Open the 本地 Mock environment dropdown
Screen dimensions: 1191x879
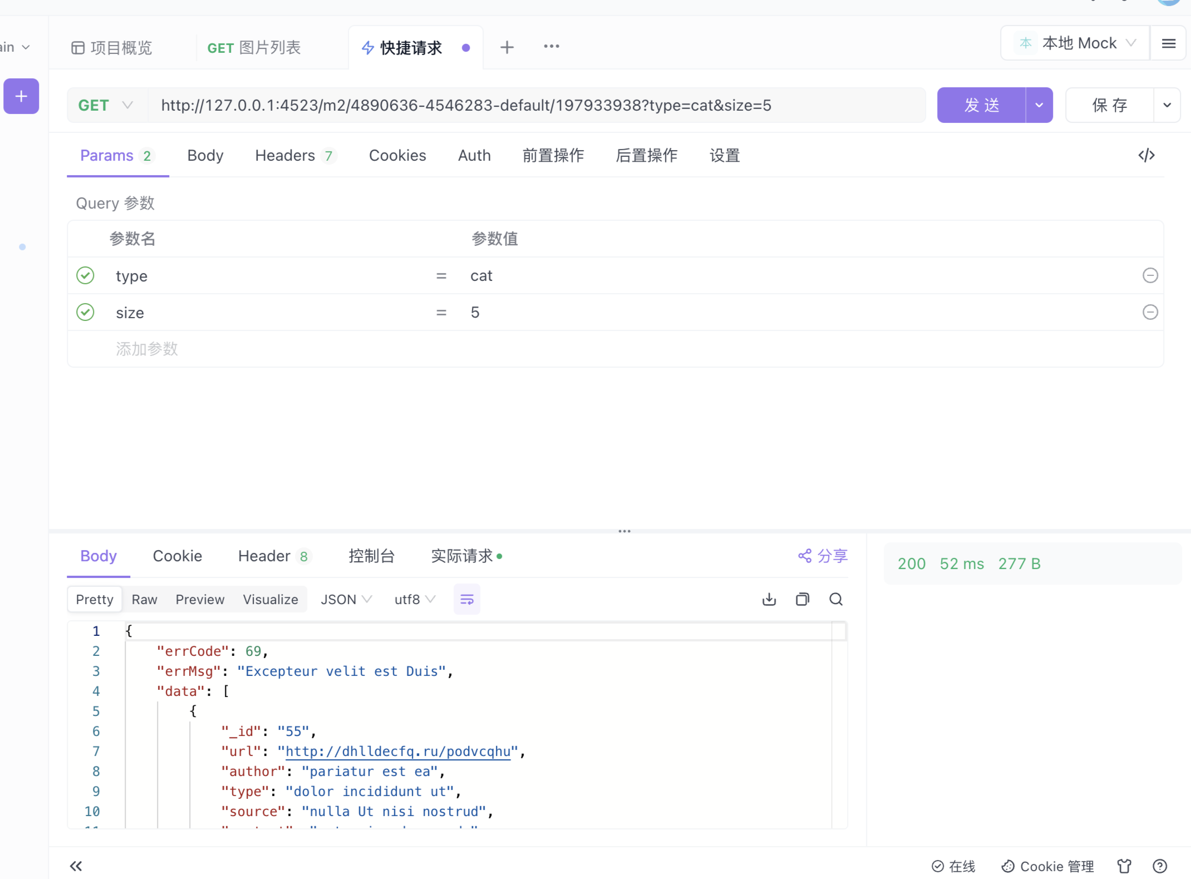click(x=1075, y=43)
